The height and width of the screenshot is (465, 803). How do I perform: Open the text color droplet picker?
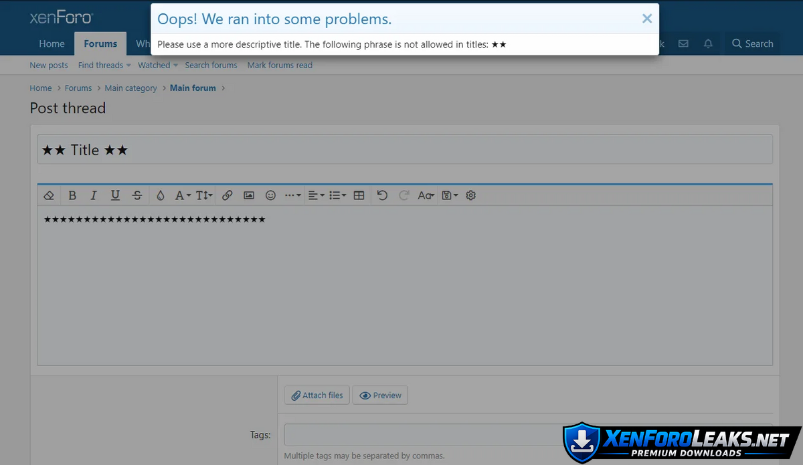[x=160, y=195]
